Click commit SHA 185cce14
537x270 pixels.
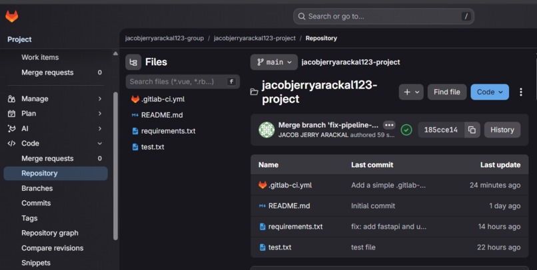(441, 130)
